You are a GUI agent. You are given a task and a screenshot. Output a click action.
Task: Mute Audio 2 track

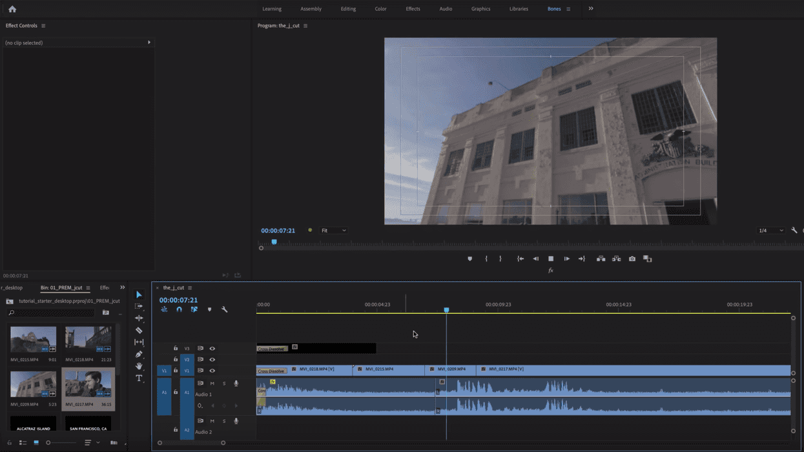[212, 421]
